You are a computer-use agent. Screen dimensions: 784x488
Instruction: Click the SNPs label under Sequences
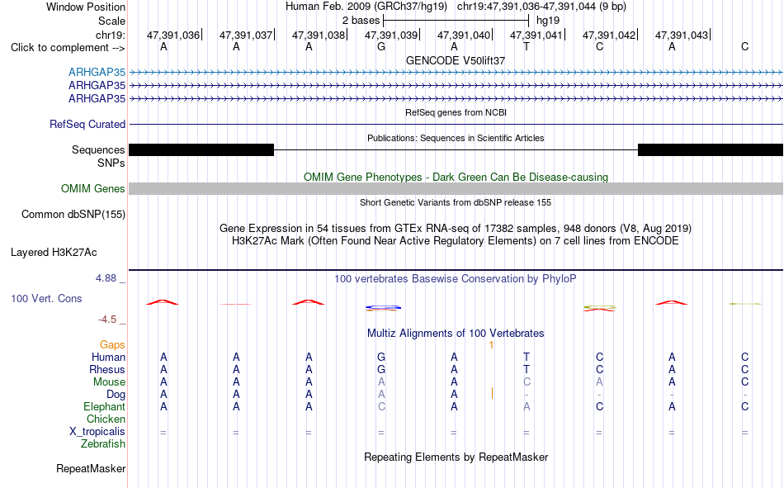click(111, 163)
